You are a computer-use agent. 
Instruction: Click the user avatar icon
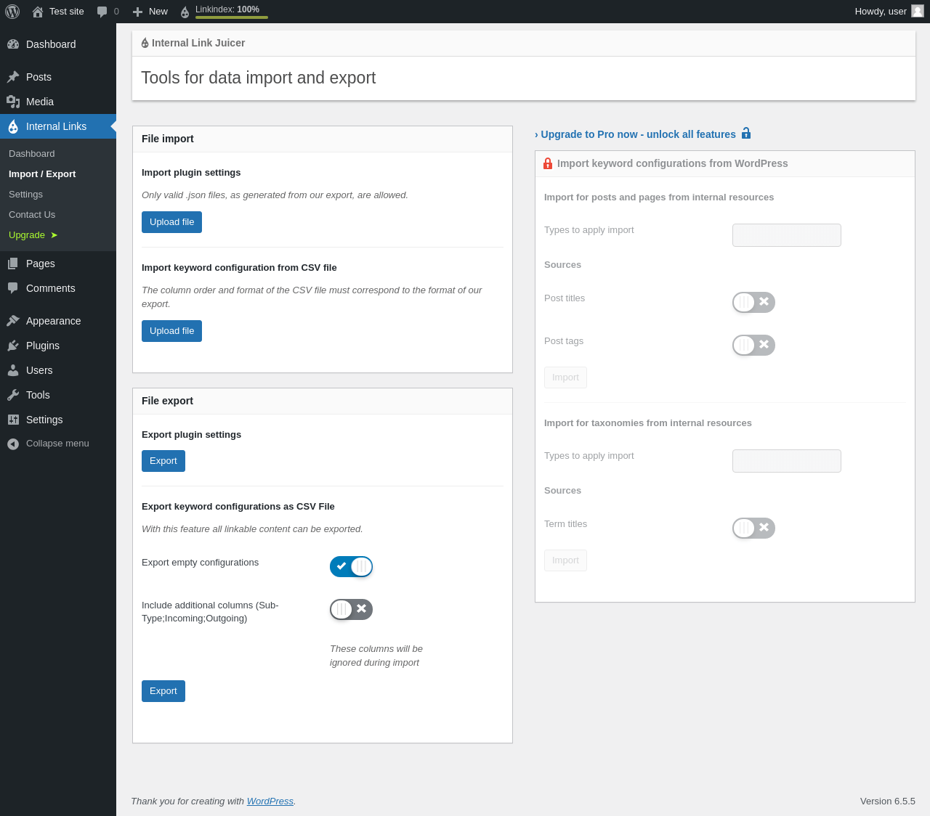[x=918, y=11]
